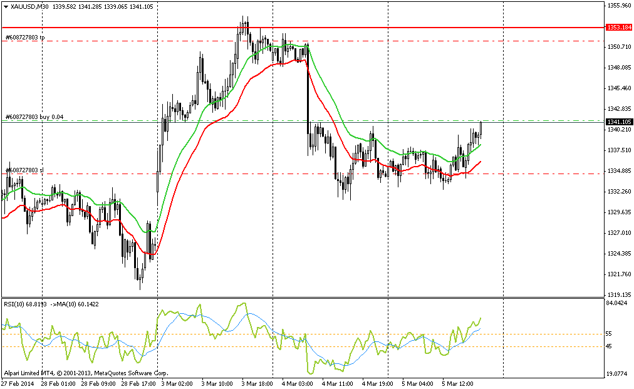Click the 4 Mar 11:00 time label
634x389 pixels.
coord(337,384)
